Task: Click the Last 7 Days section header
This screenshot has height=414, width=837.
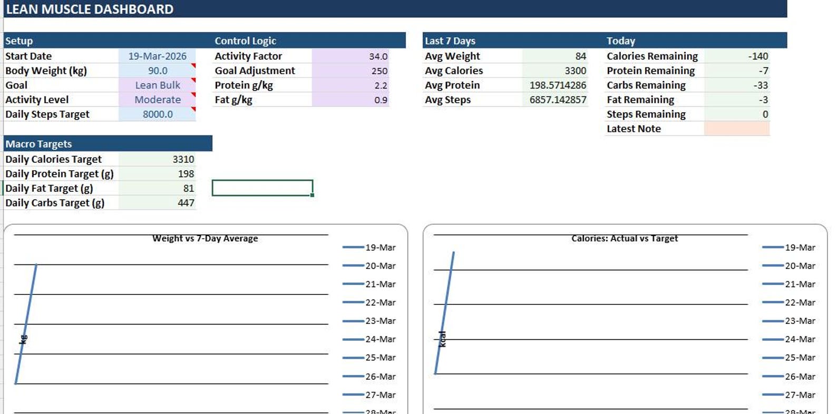Action: (x=450, y=41)
